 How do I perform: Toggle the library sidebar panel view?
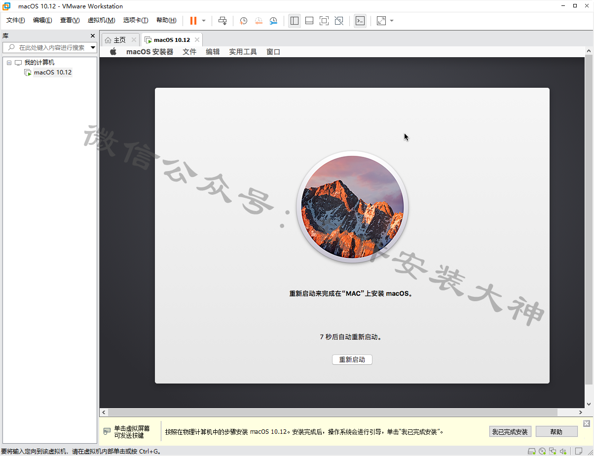pos(295,21)
